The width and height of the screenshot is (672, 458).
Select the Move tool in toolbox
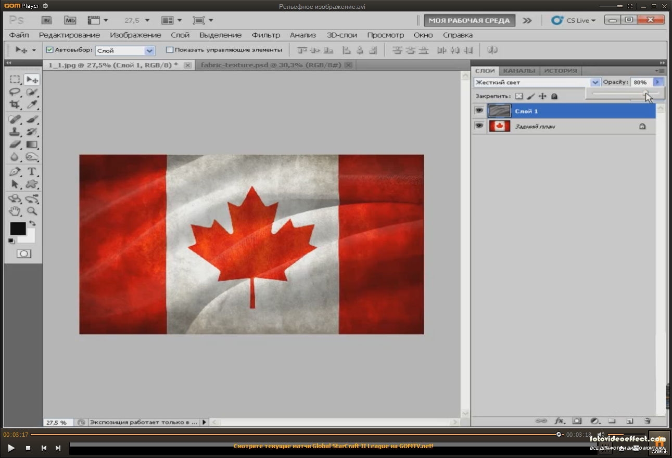32,80
